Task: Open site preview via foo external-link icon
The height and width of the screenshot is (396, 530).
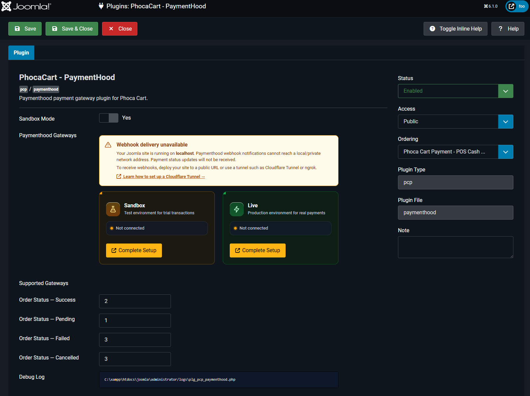Action: point(511,6)
